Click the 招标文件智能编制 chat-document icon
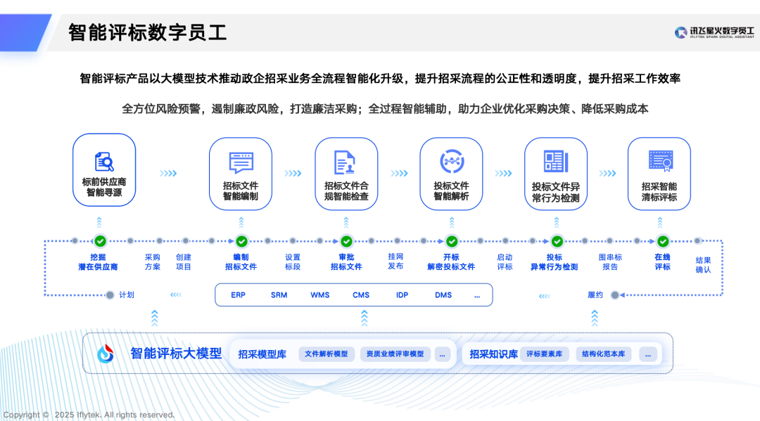 (241, 162)
